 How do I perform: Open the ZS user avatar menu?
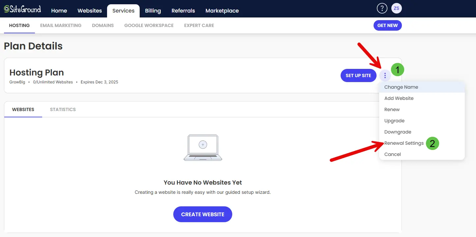click(x=397, y=9)
